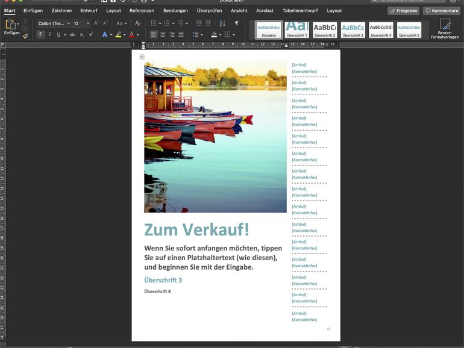Apply yellow text highlight color
Image resolution: width=464 pixels, height=348 pixels.
click(x=118, y=34)
